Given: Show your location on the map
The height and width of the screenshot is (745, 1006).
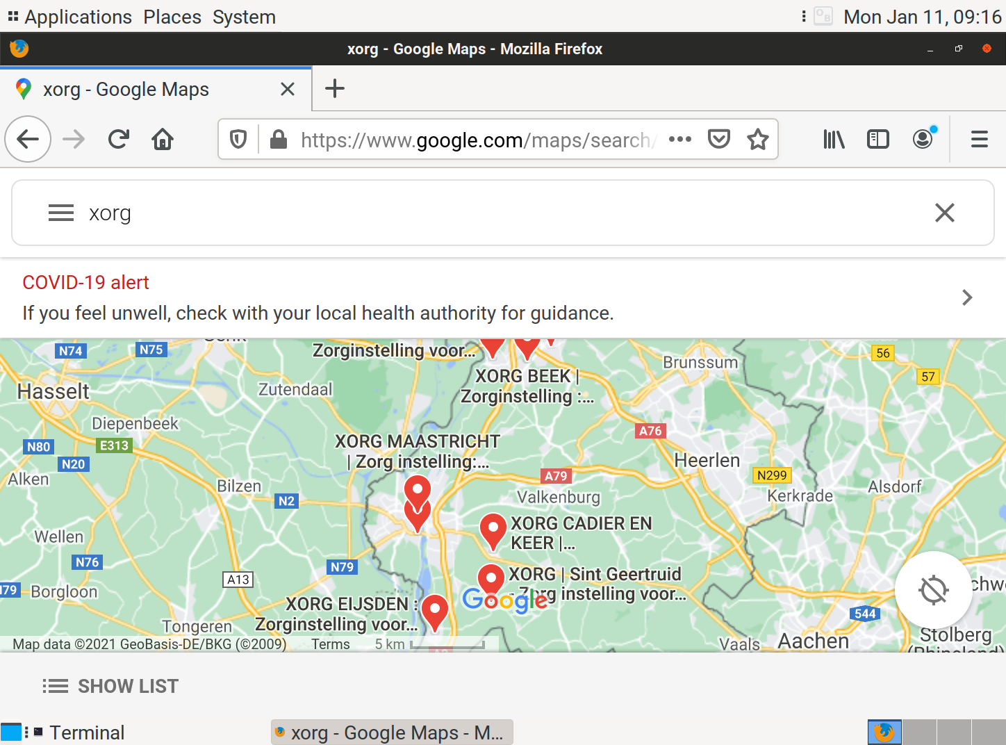Looking at the screenshot, I should pyautogui.click(x=933, y=590).
